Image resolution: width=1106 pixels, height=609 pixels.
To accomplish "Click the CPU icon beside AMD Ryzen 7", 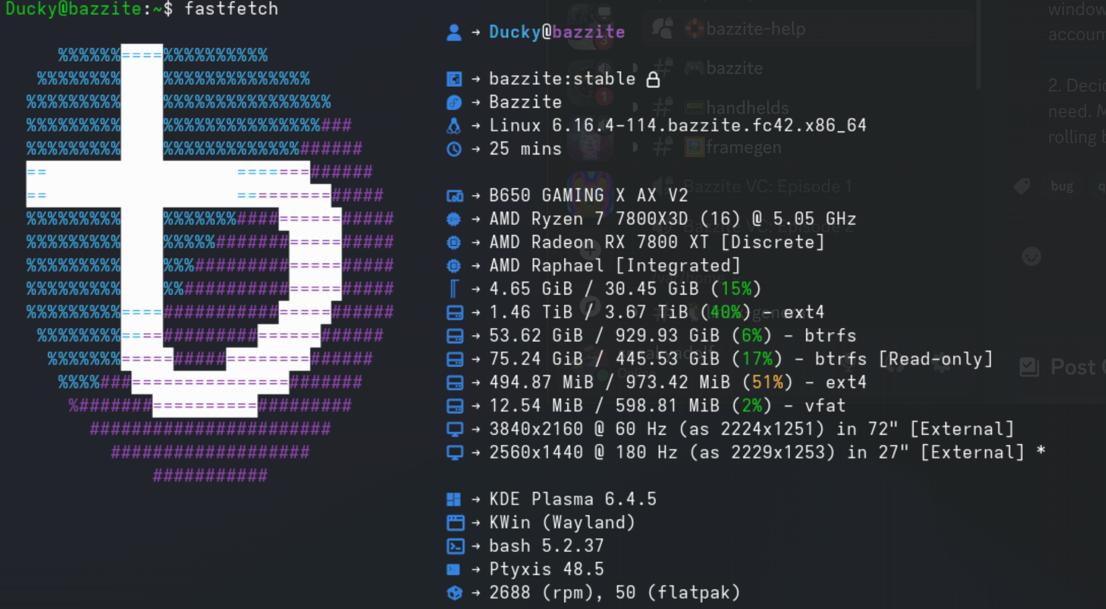I will coord(454,219).
